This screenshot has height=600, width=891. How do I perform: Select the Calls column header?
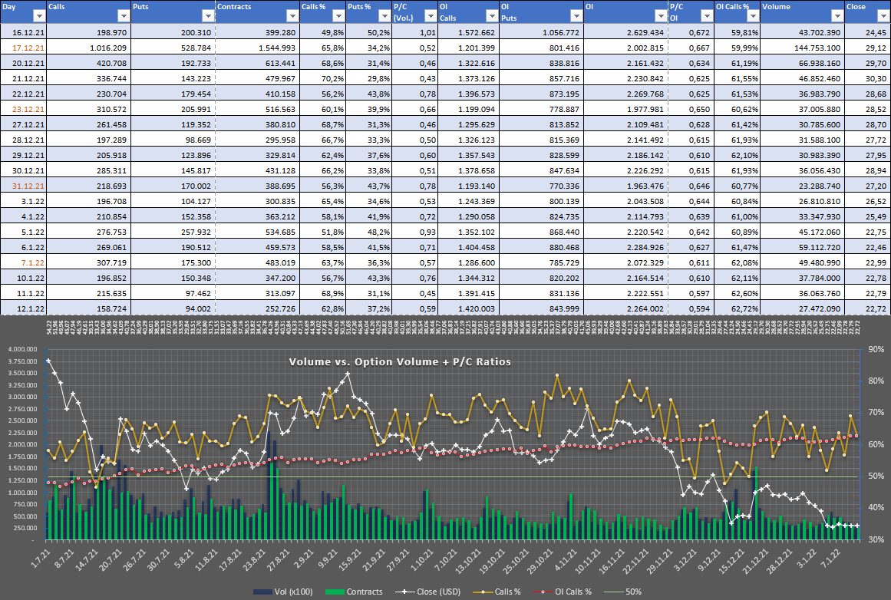click(x=55, y=7)
